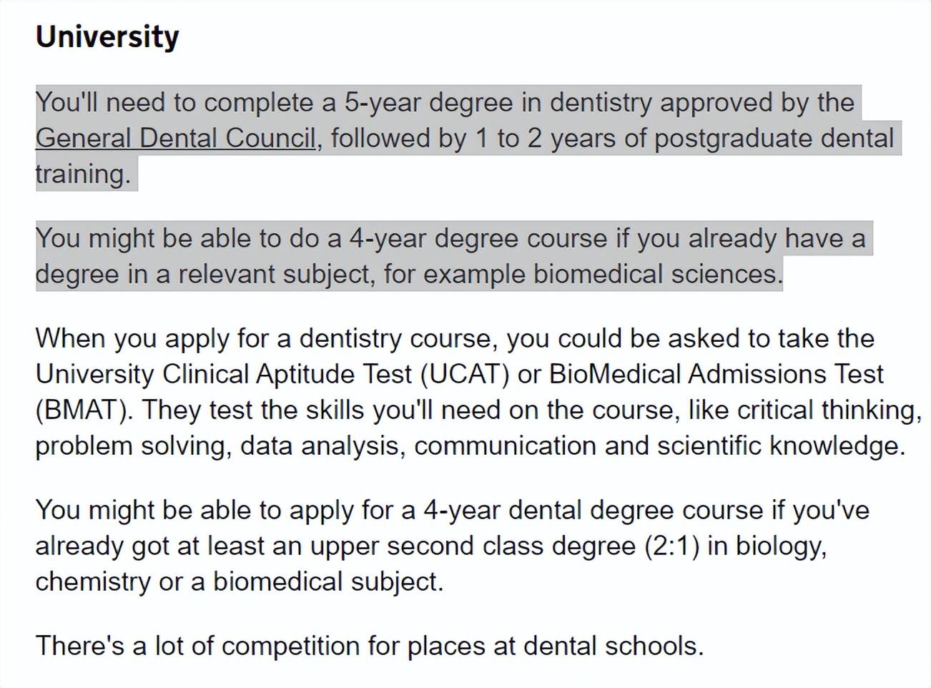Click the word 'training.' in highlighted text
931x688 pixels.
pos(84,174)
